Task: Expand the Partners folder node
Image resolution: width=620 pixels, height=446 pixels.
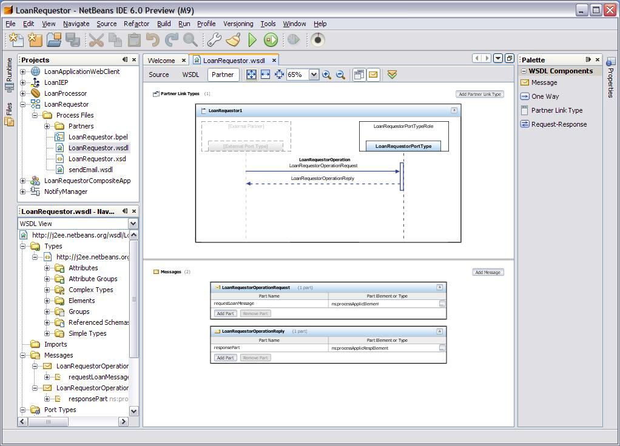Action: [x=47, y=126]
